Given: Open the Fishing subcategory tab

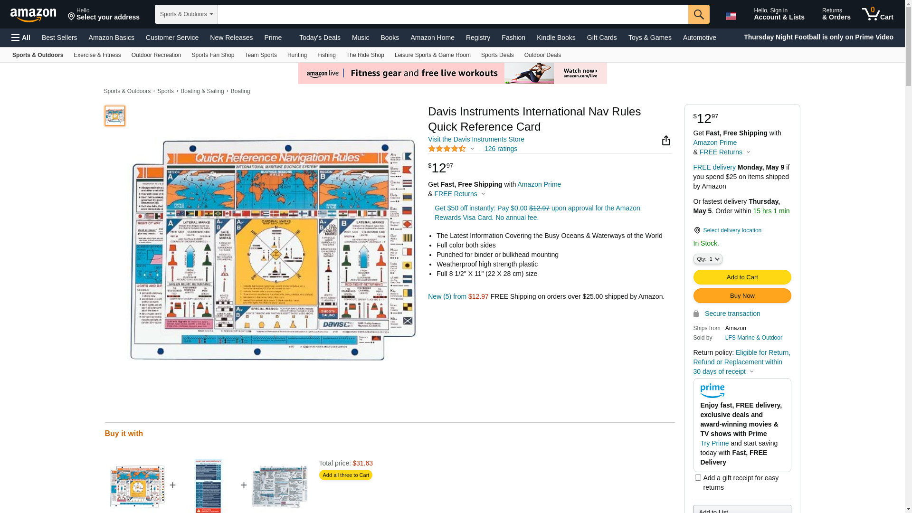Looking at the screenshot, I should coord(326,55).
